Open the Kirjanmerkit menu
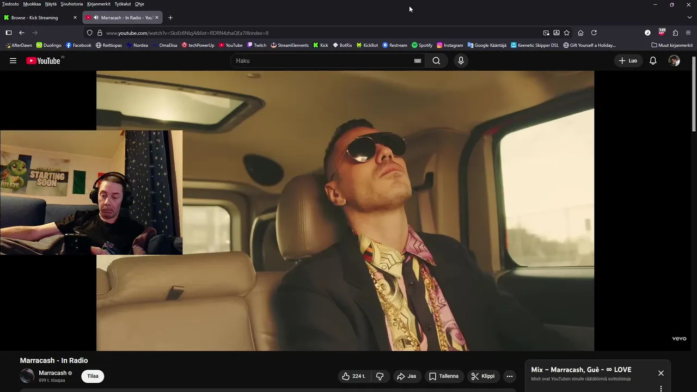The image size is (697, 392). pos(99,4)
